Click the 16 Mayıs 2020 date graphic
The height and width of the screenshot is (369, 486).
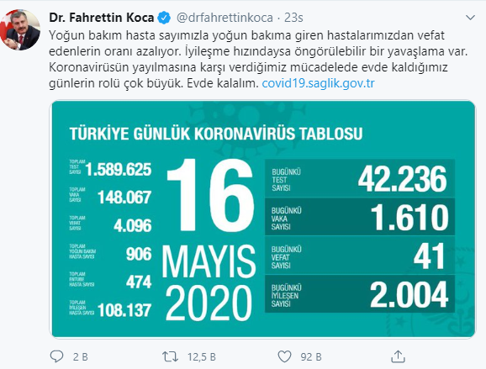(209, 240)
